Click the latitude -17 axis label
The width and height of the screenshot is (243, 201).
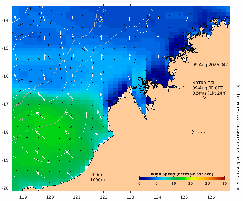5,104
